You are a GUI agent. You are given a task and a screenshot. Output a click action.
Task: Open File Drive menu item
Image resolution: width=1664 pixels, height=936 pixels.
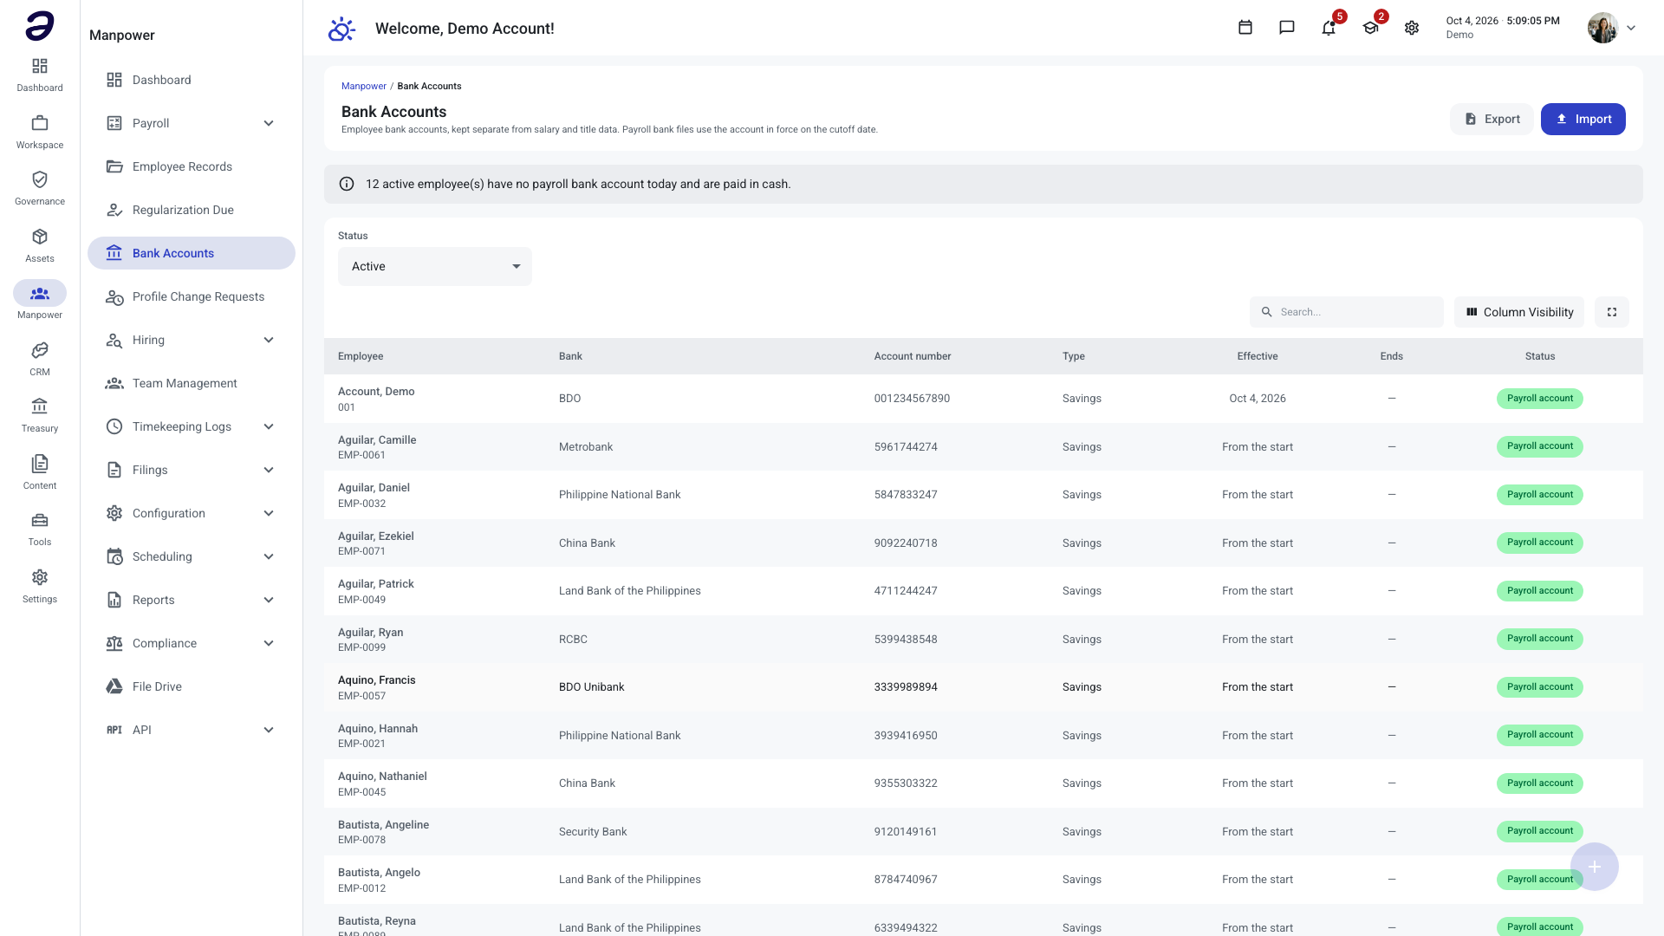[x=192, y=686]
